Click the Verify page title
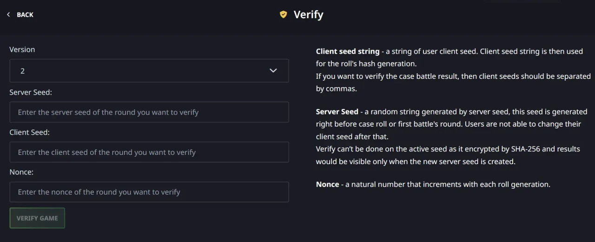This screenshot has height=242, width=595. point(308,15)
